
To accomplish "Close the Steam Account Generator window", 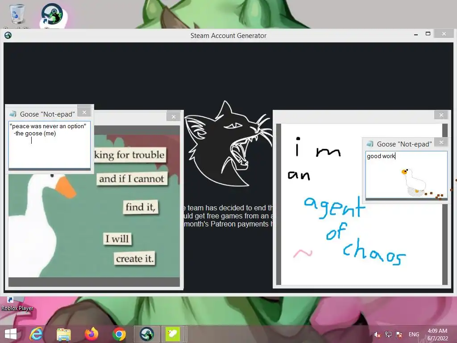I will point(444,34).
